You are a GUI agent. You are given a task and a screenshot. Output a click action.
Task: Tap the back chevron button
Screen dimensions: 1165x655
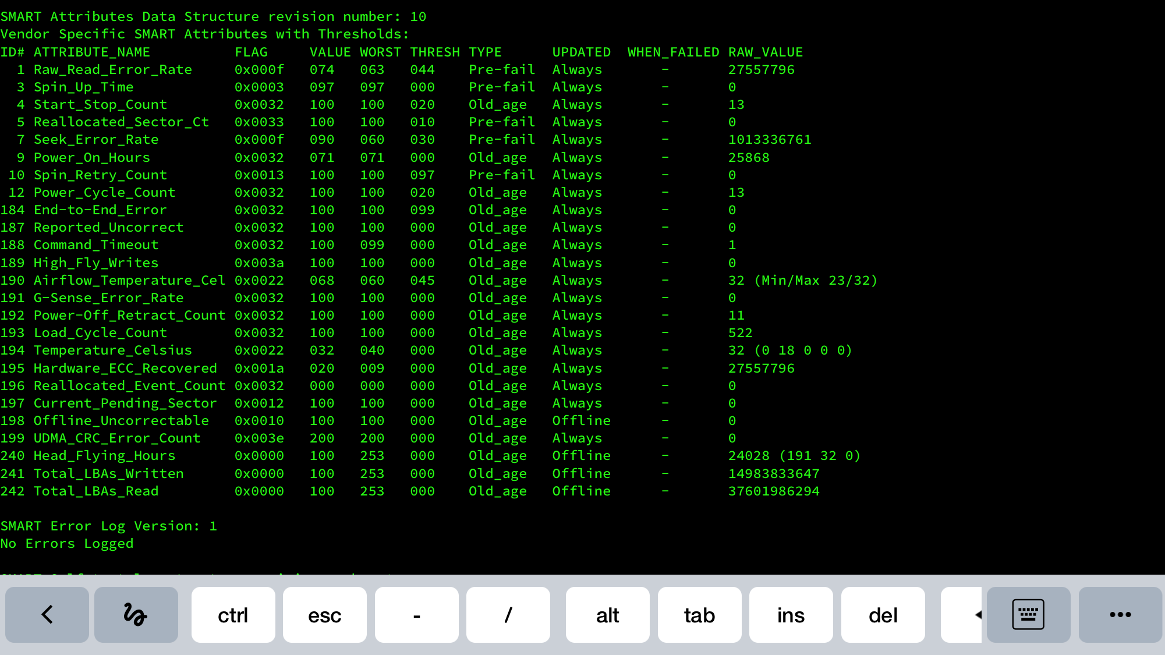[47, 615]
